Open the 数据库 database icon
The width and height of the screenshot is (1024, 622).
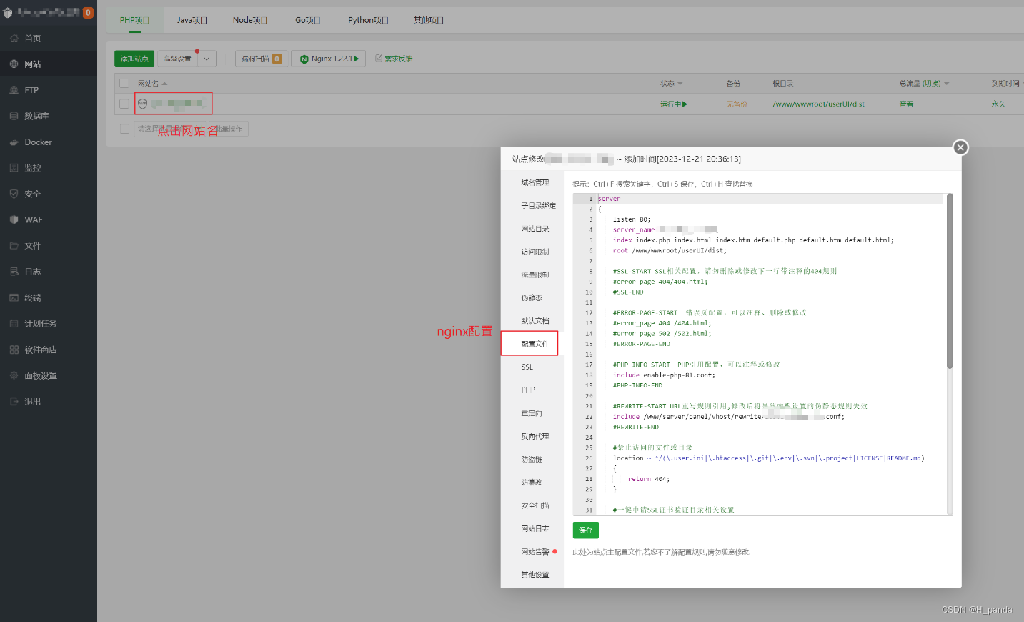coord(14,116)
